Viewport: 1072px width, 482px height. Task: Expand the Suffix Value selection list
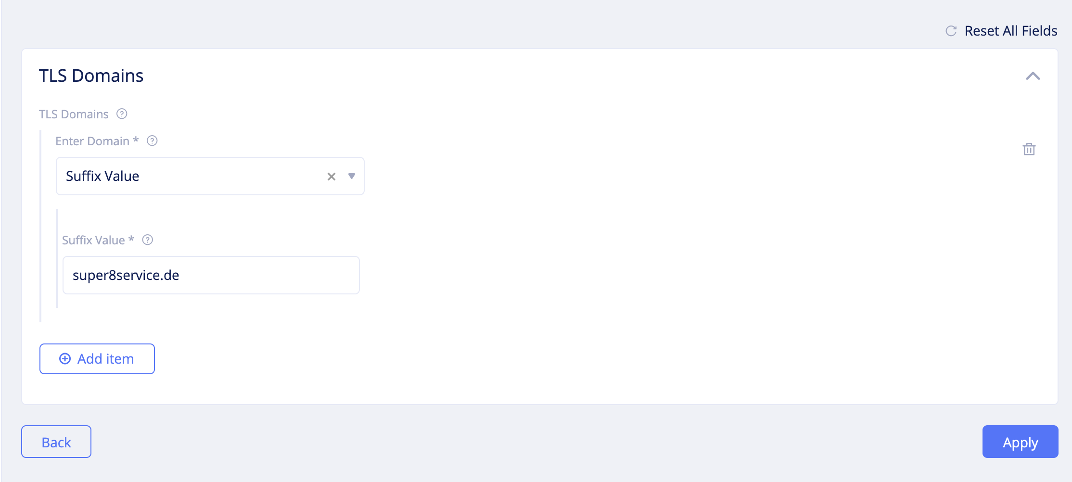352,177
